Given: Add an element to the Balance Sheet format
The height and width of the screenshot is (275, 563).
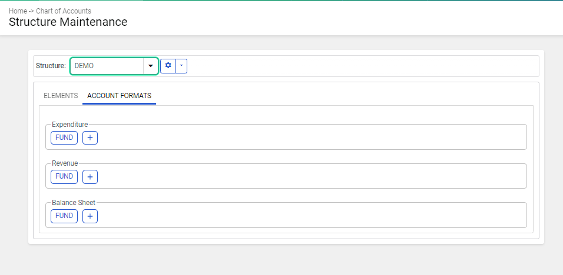Looking at the screenshot, I should [90, 216].
